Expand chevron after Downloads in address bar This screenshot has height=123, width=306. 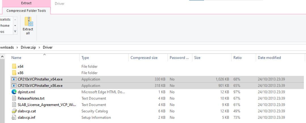coord(17,47)
